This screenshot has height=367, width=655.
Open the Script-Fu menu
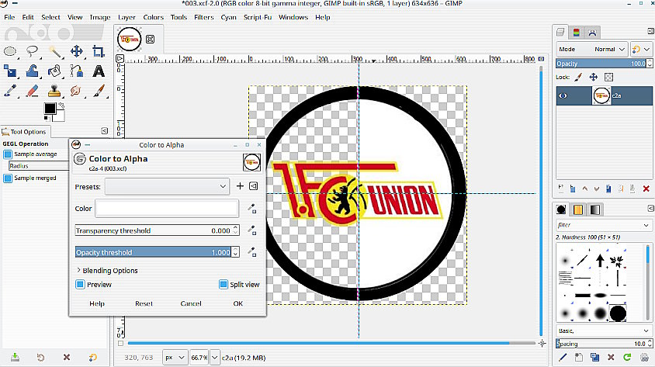[258, 17]
